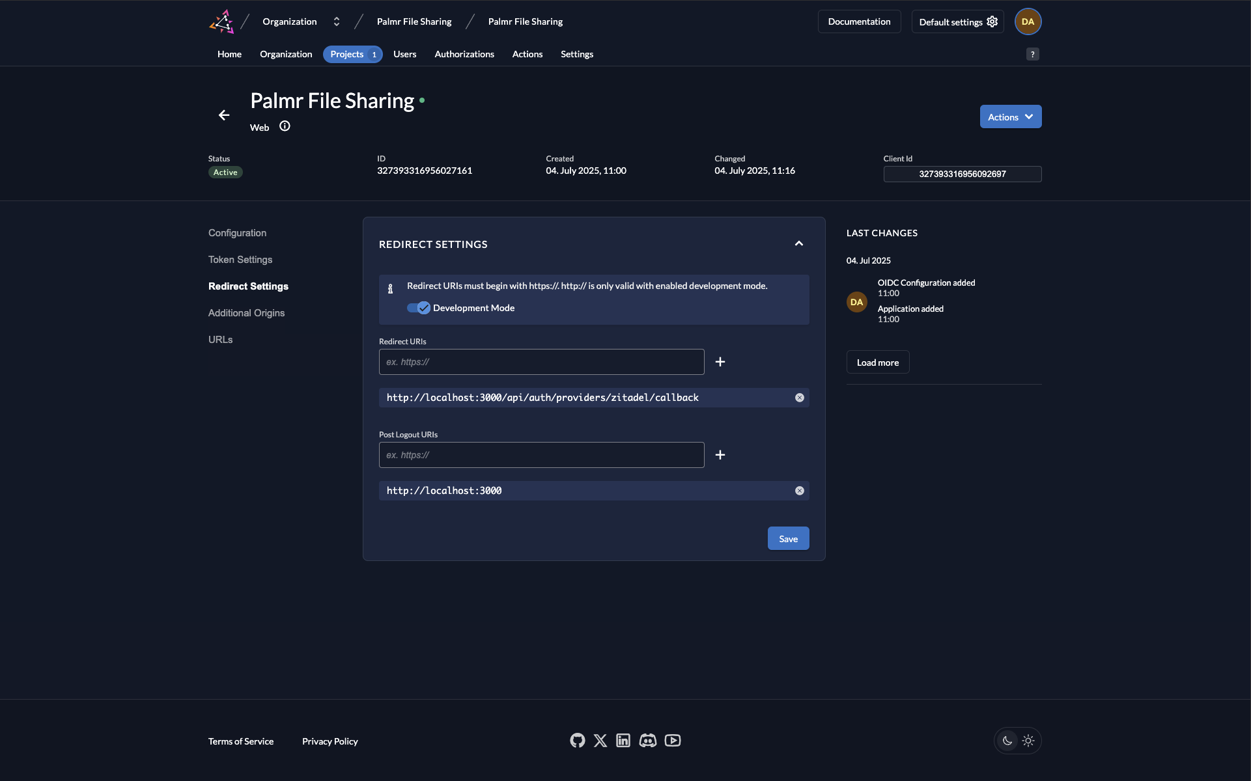
Task: Toggle Development Mode switch
Action: tap(419, 308)
